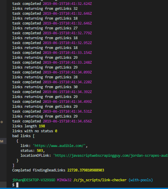This screenshot has height=189, width=168.
Task: Click 'links returning from getLinks 28' line
Action: pos(45,77)
